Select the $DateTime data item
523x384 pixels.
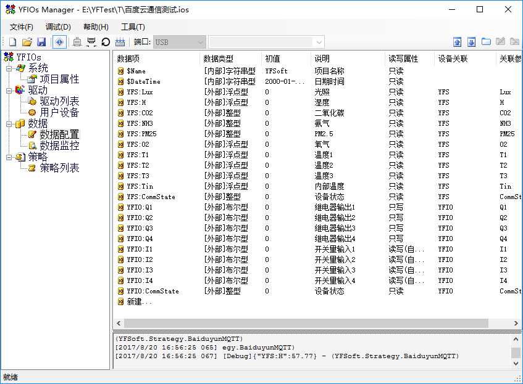click(x=143, y=81)
